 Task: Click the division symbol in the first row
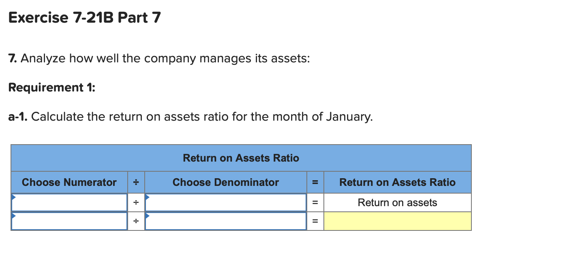point(136,202)
